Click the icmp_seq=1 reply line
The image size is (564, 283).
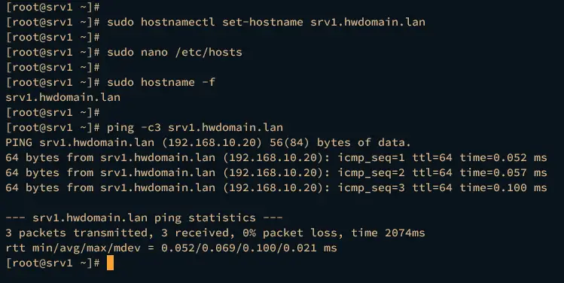tap(276, 158)
